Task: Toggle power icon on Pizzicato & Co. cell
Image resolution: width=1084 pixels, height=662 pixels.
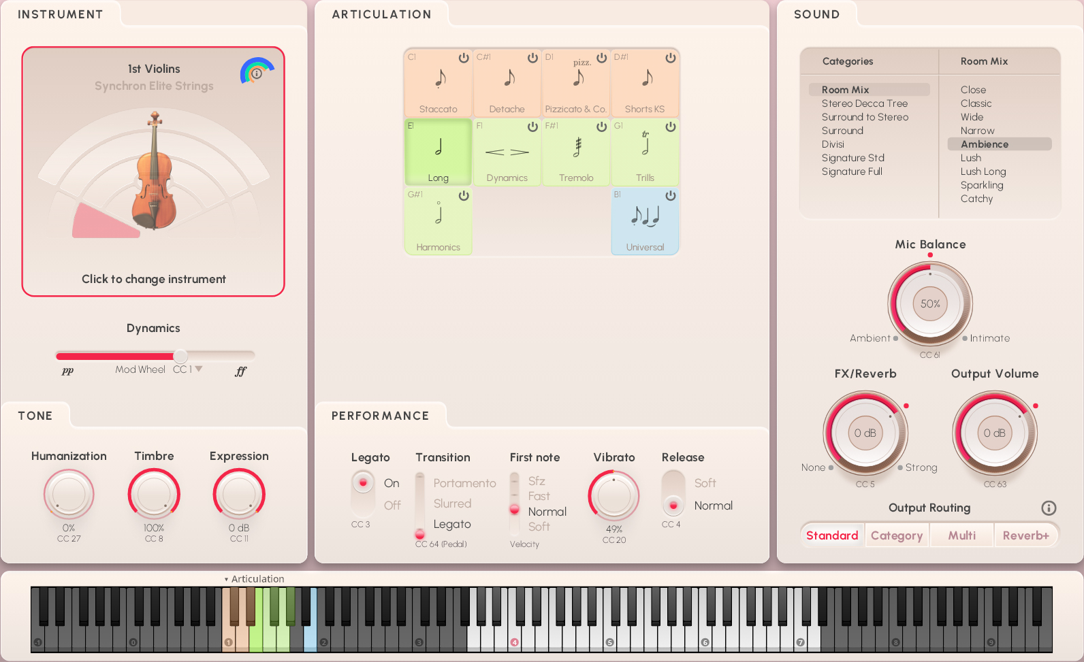Action: click(601, 58)
